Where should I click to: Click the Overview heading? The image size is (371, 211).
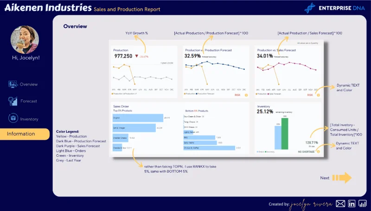click(75, 26)
